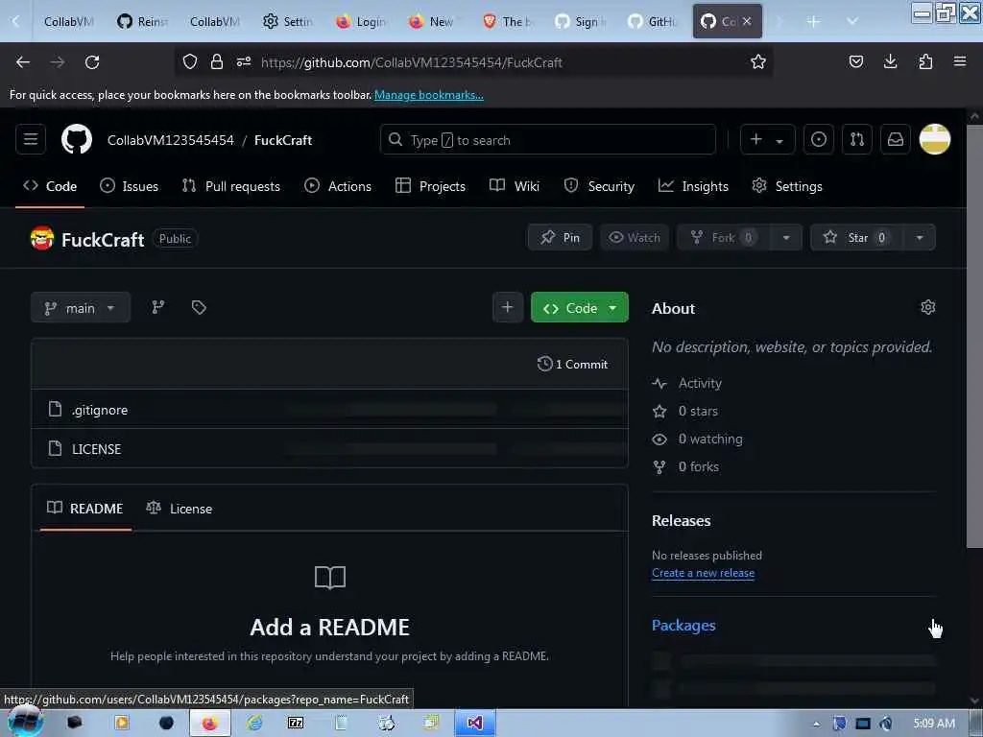Open Internet Explorer from the taskbar

coord(253,723)
